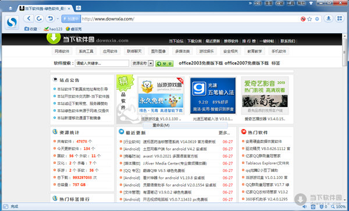
Task: Click the status bar sidebar panel icon
Action: pyautogui.click(x=6, y=206)
